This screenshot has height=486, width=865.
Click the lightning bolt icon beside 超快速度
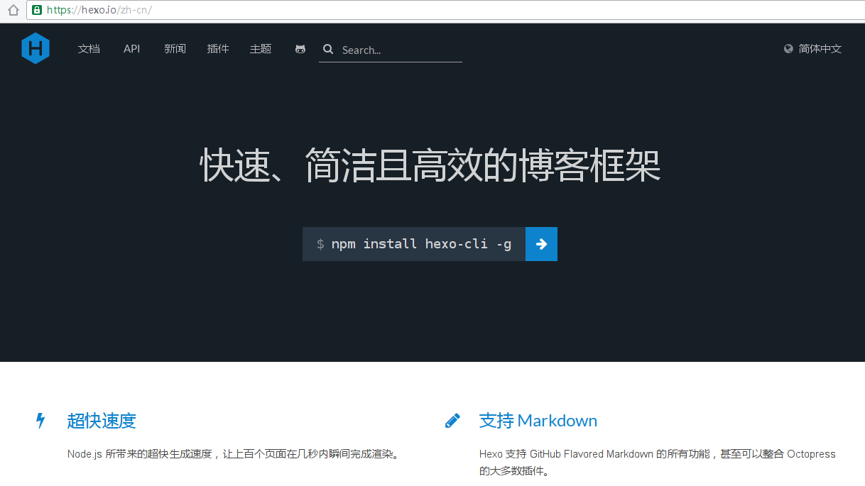[x=40, y=421]
